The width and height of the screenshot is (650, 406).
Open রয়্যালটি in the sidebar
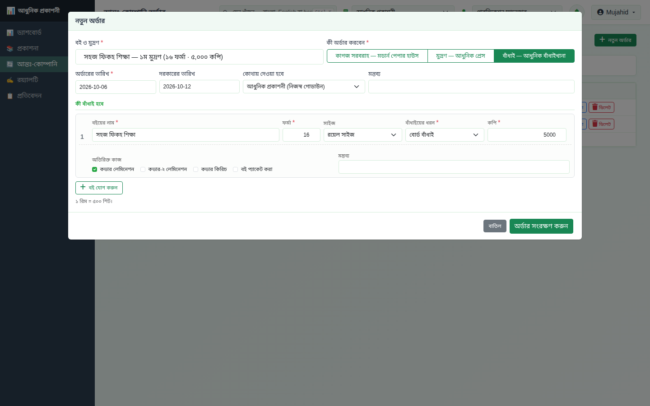[x=47, y=80]
